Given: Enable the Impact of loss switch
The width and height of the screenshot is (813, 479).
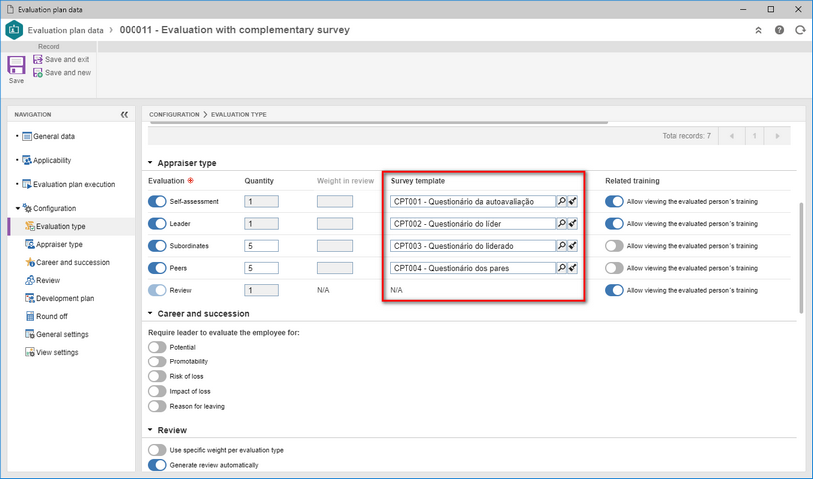Looking at the screenshot, I should click(x=157, y=392).
